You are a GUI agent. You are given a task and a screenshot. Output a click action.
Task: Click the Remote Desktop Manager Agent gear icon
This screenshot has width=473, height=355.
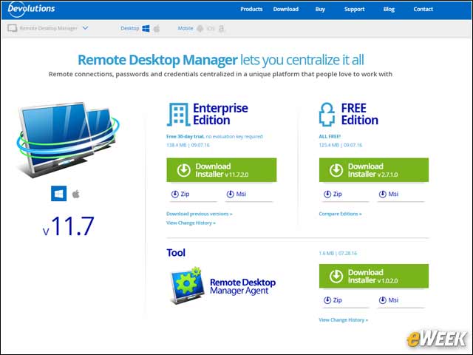pos(186,285)
